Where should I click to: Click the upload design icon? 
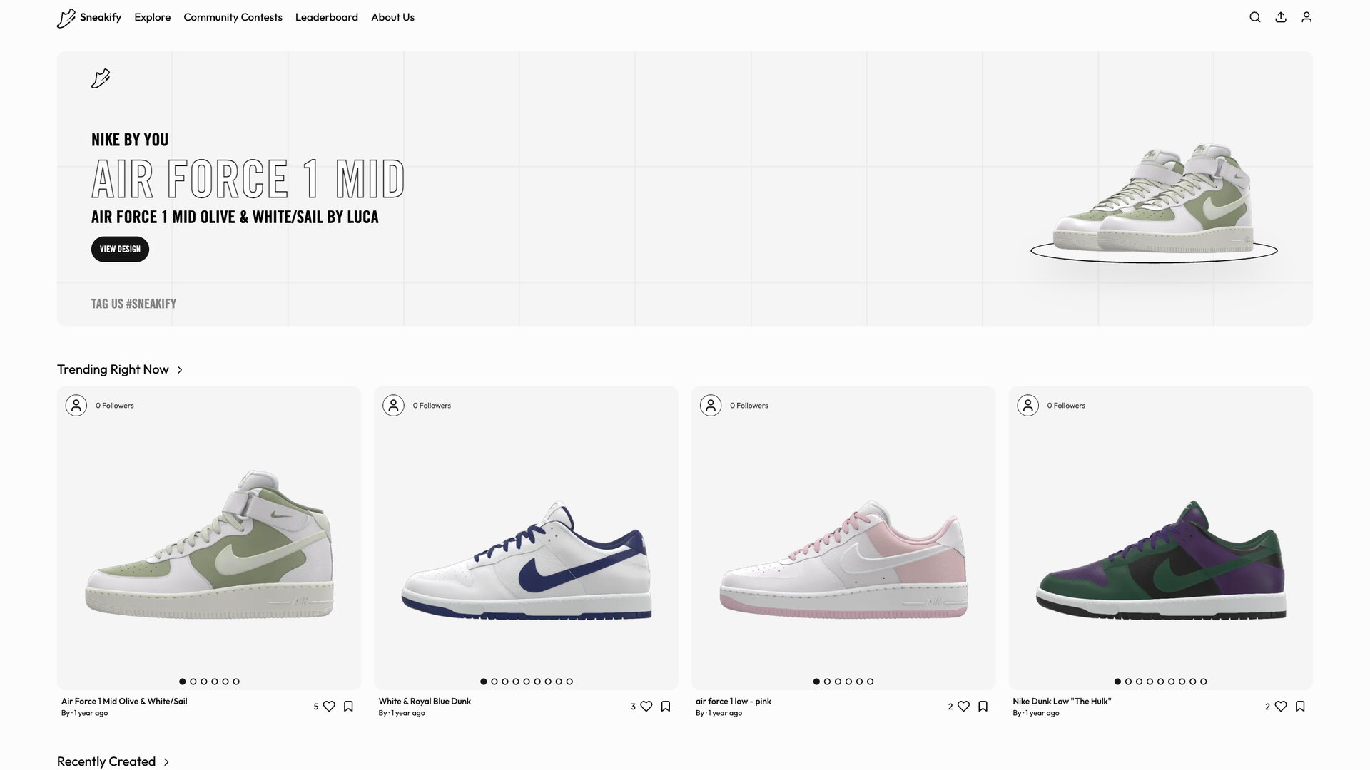coord(1281,17)
